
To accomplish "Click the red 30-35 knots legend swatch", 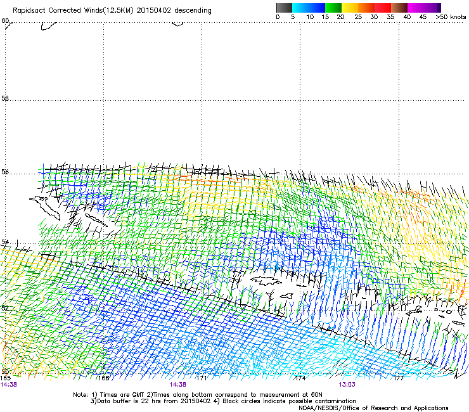I will coord(383,8).
